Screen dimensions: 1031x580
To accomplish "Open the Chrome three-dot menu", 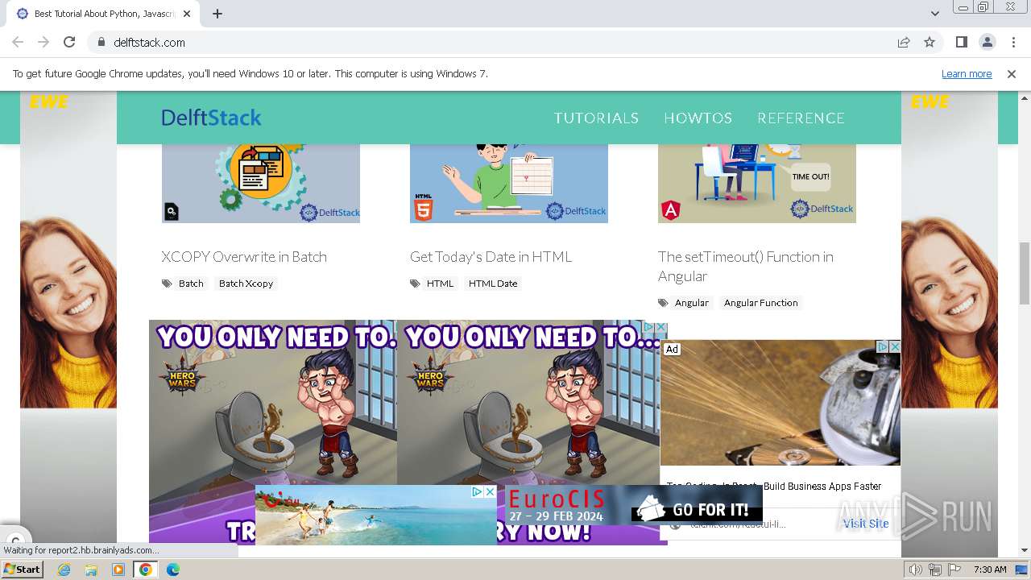I will click(1012, 42).
